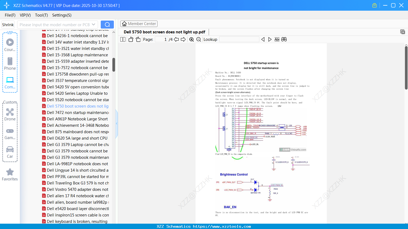This screenshot has width=408, height=229.
Task: Open the Tool(T) menu
Action: [x=42, y=15]
